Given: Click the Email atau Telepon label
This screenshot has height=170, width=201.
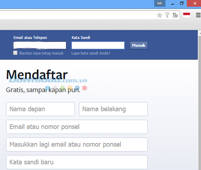Looking at the screenshot, I should (x=30, y=38).
